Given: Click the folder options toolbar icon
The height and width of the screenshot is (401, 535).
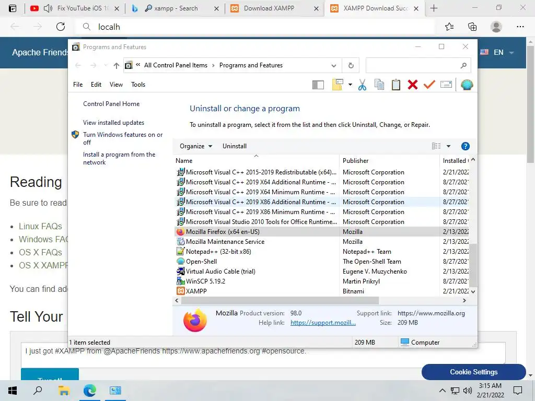Looking at the screenshot, I should (338, 85).
